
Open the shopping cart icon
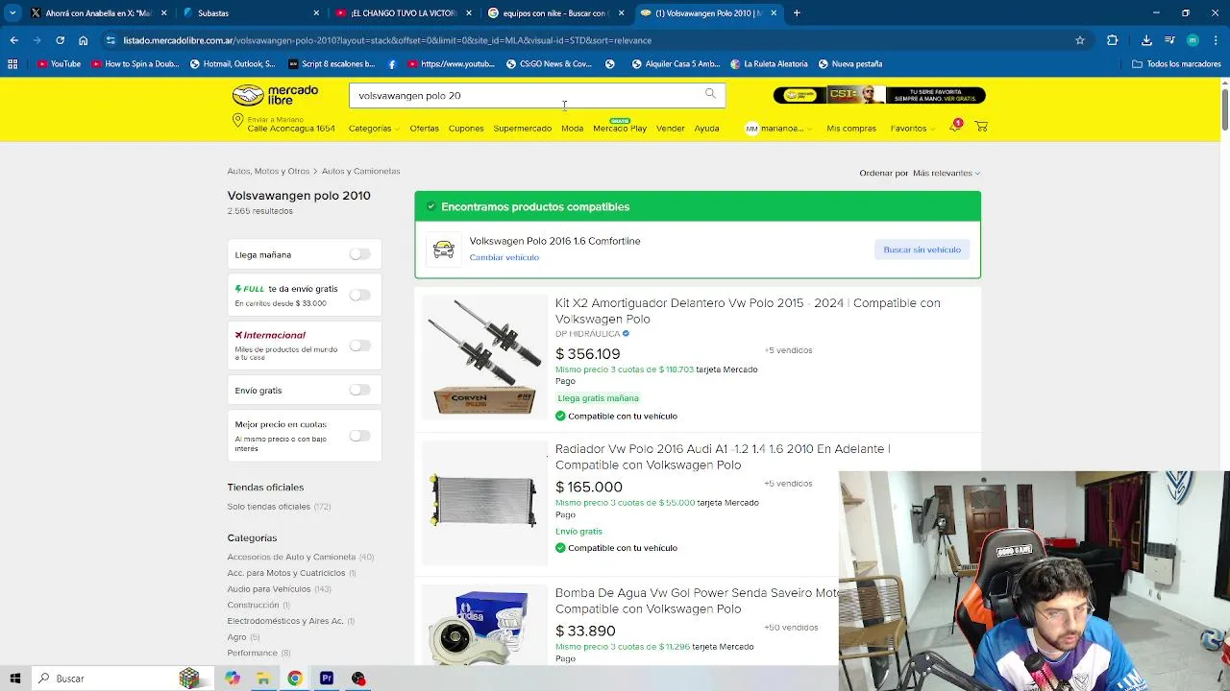pos(981,127)
